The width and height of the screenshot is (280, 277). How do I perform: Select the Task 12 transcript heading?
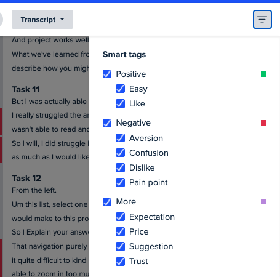(26, 178)
